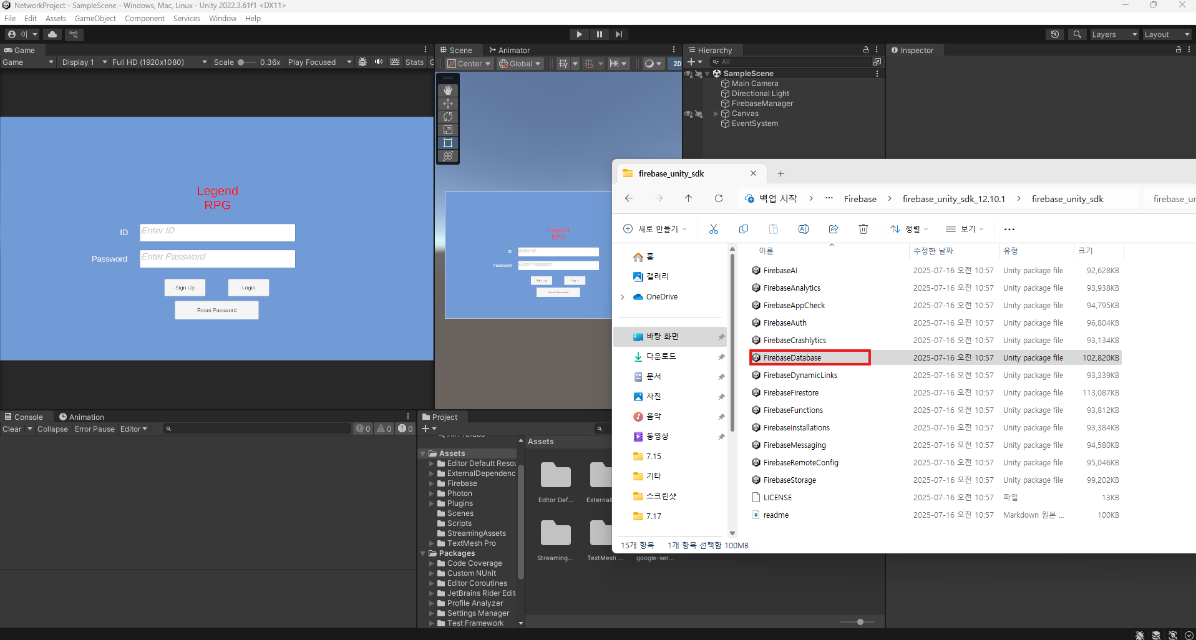1196x640 pixels.
Task: Click the Copy icon in File Explorer
Action: (744, 229)
